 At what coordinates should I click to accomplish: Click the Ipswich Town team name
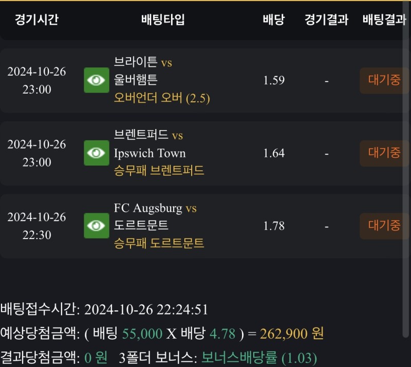pos(150,153)
